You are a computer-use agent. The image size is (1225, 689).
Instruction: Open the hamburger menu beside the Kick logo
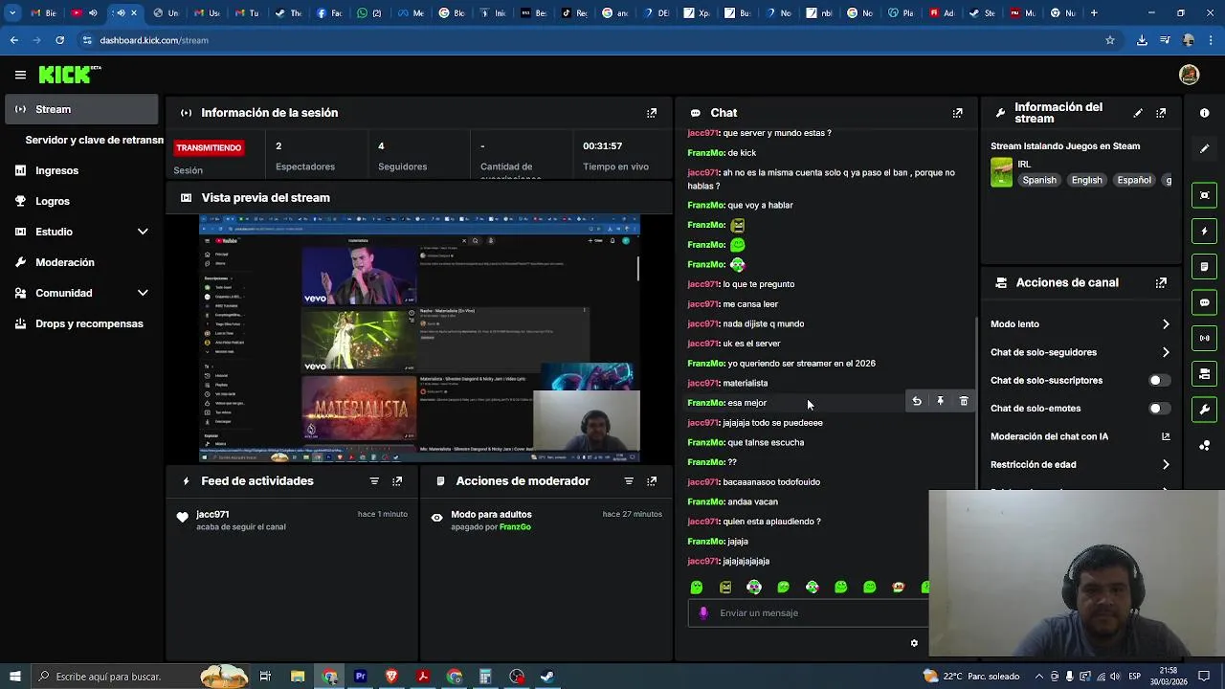tap(20, 75)
